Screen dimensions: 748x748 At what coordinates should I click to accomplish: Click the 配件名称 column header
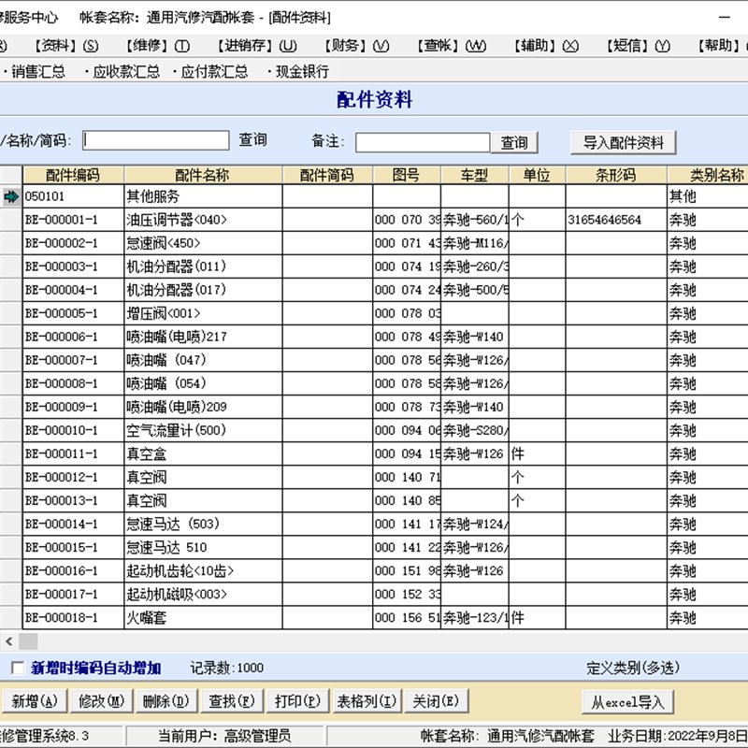pos(203,175)
